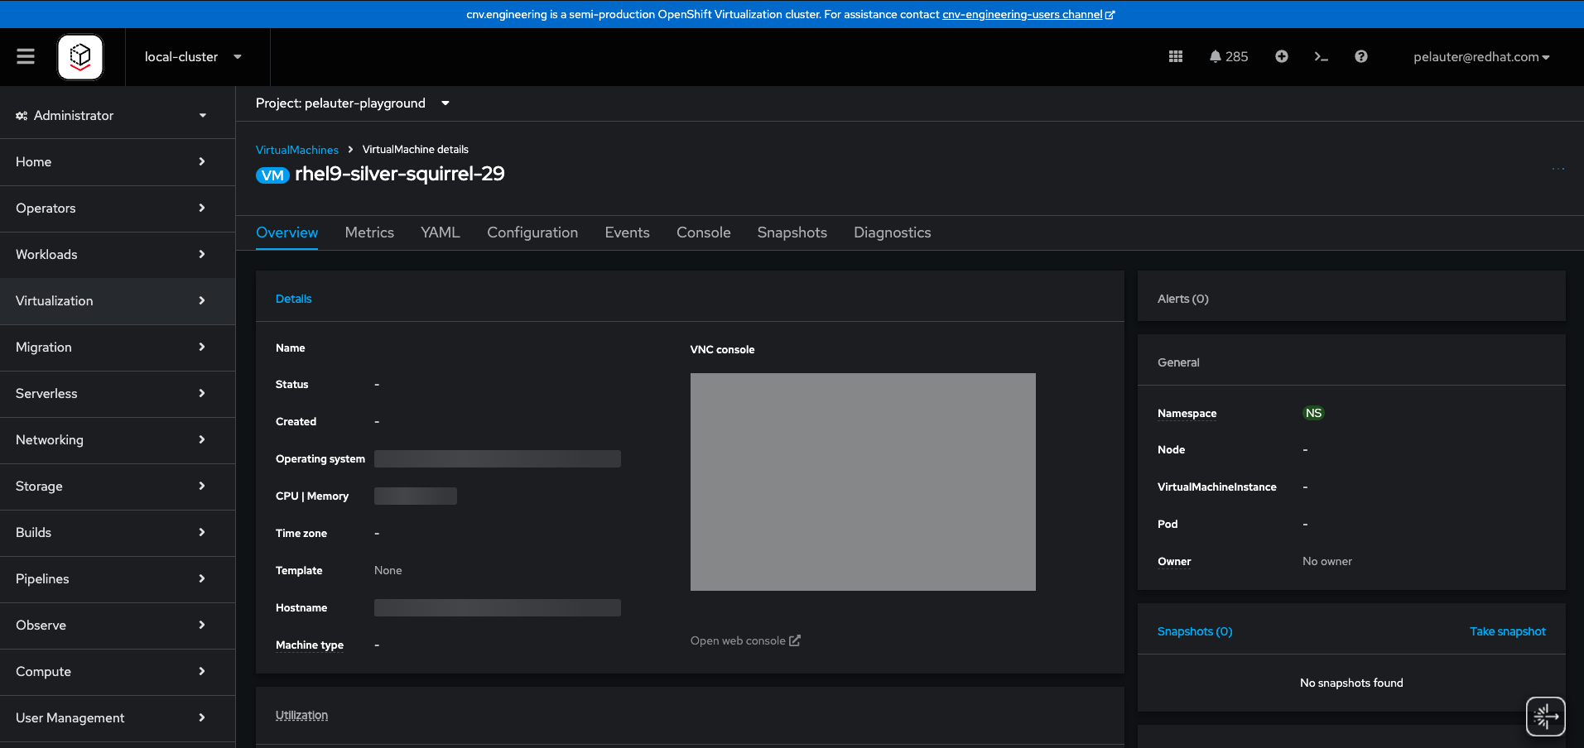The width and height of the screenshot is (1584, 748).
Task: Open the floating assistant sparkle button
Action: coord(1546,717)
